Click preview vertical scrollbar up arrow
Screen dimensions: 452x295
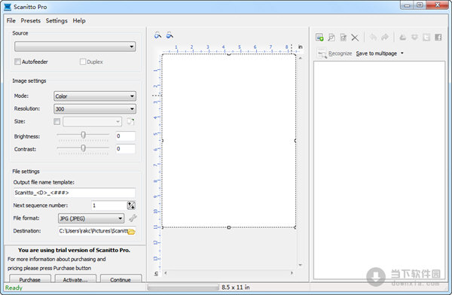click(x=301, y=58)
